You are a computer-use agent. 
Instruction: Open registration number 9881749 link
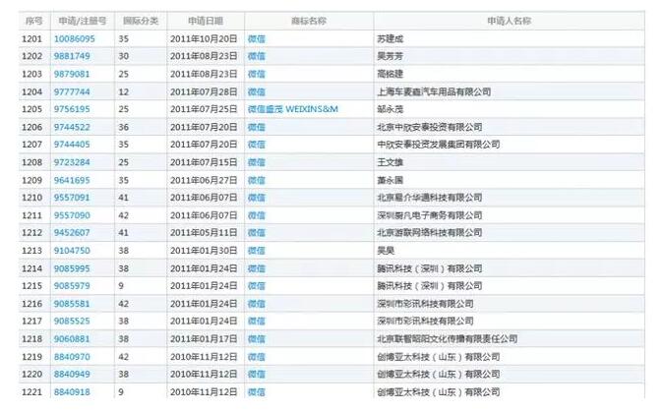[x=72, y=56]
